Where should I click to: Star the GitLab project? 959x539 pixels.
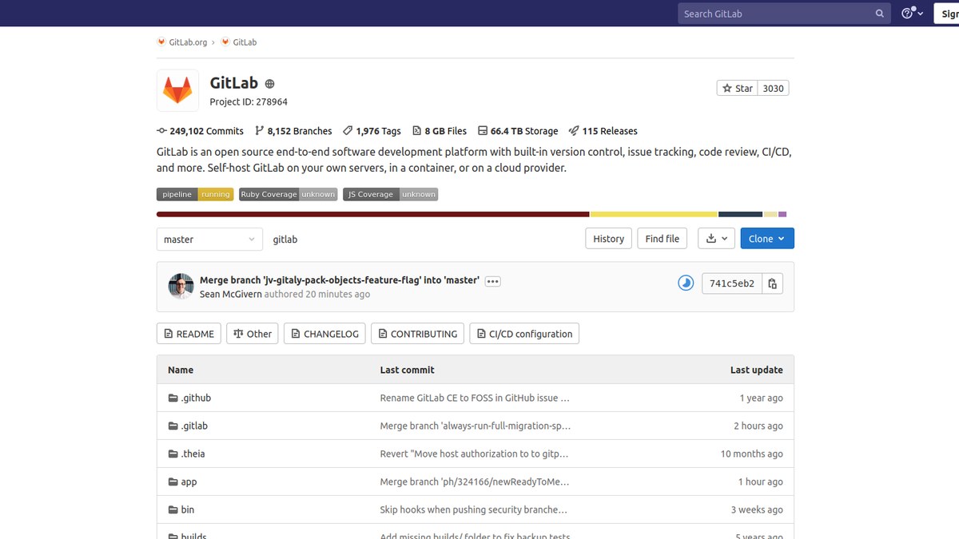pos(737,89)
